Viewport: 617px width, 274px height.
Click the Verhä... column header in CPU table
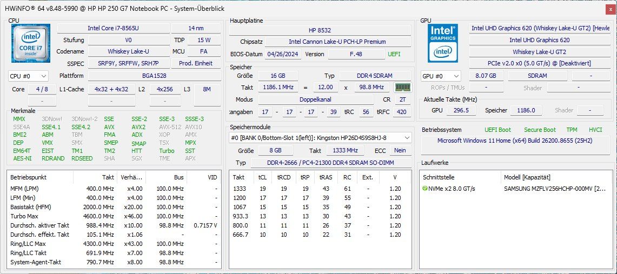(131, 178)
